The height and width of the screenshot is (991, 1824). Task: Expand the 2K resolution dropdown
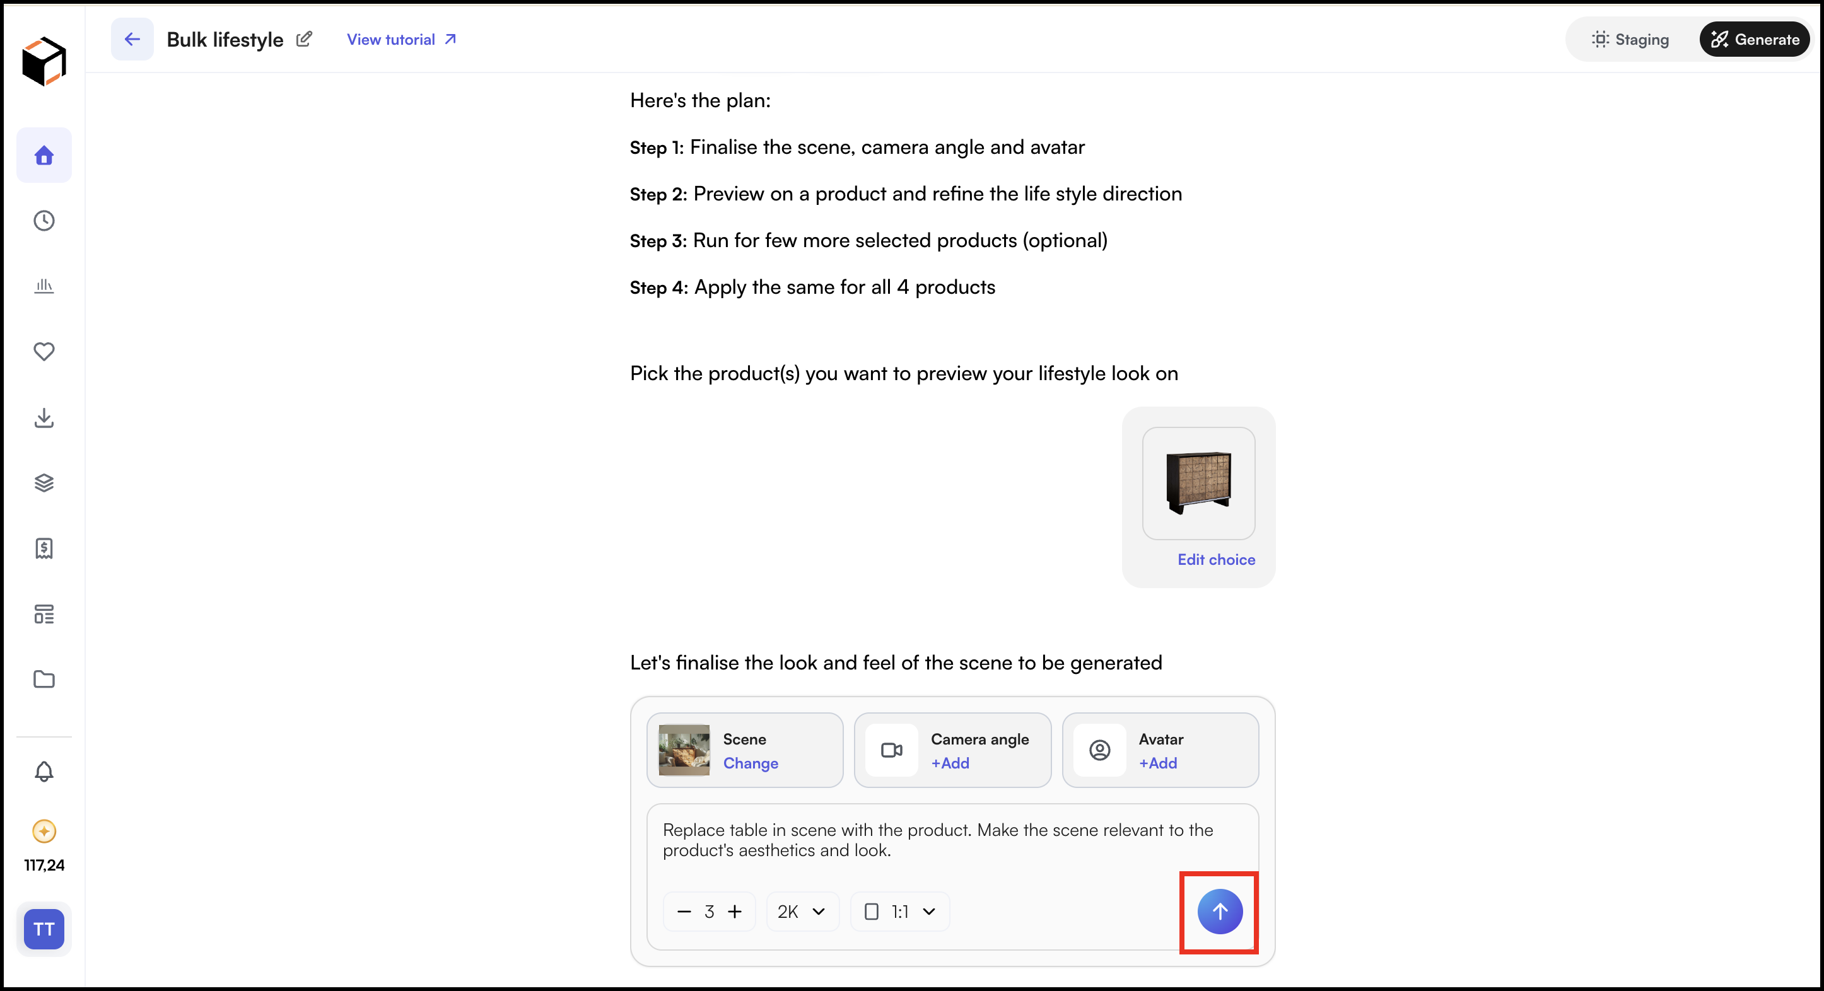pos(802,912)
